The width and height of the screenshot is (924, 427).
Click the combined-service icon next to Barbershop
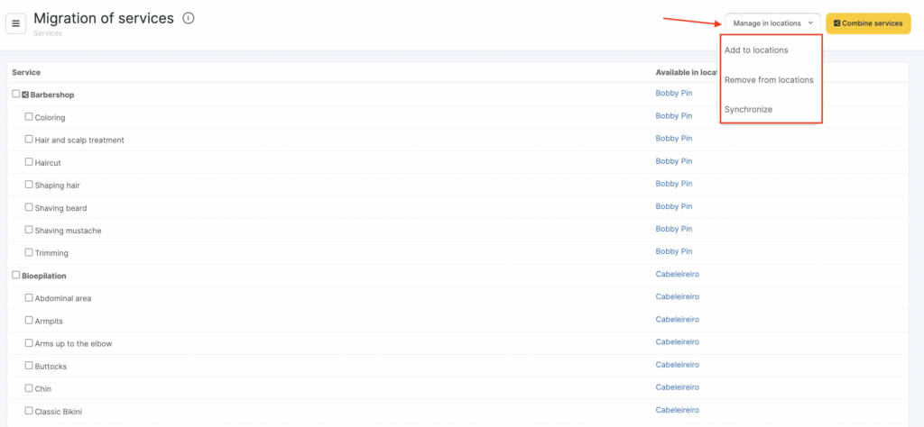point(25,95)
